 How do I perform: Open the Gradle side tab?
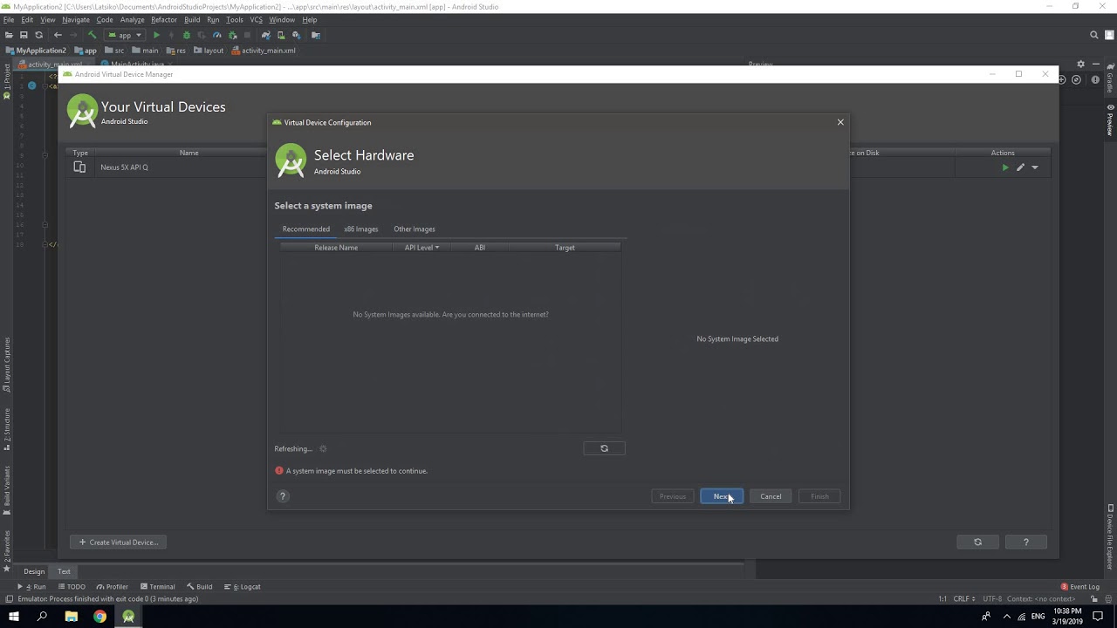point(1110,79)
